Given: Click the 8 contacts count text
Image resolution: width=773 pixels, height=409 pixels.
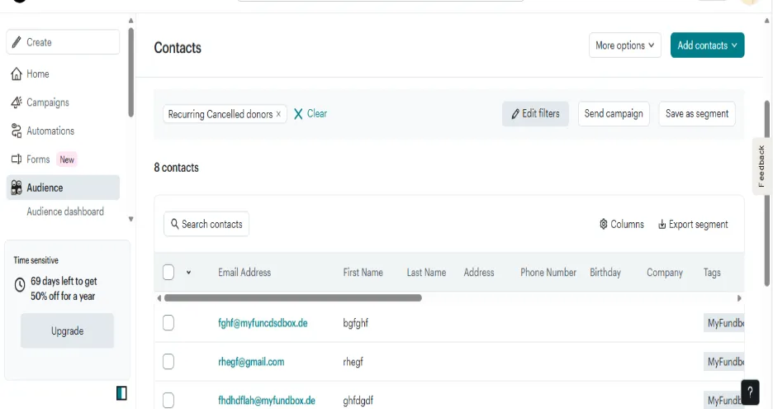Looking at the screenshot, I should 177,168.
